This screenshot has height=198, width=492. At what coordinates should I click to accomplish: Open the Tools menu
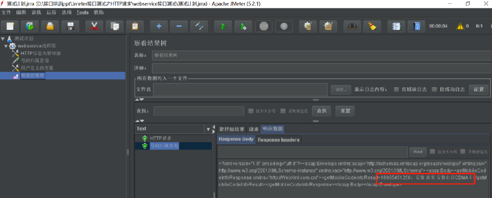(82, 13)
